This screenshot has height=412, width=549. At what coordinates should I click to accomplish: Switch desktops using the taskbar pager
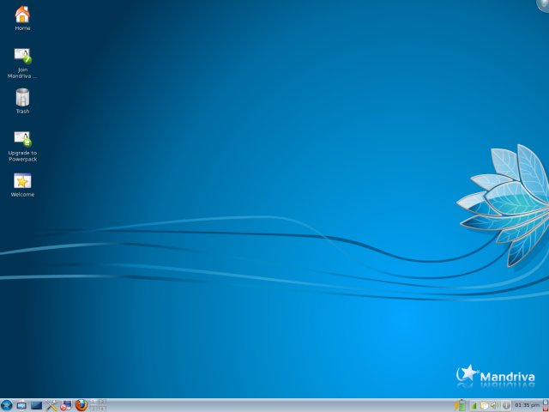click(x=98, y=405)
